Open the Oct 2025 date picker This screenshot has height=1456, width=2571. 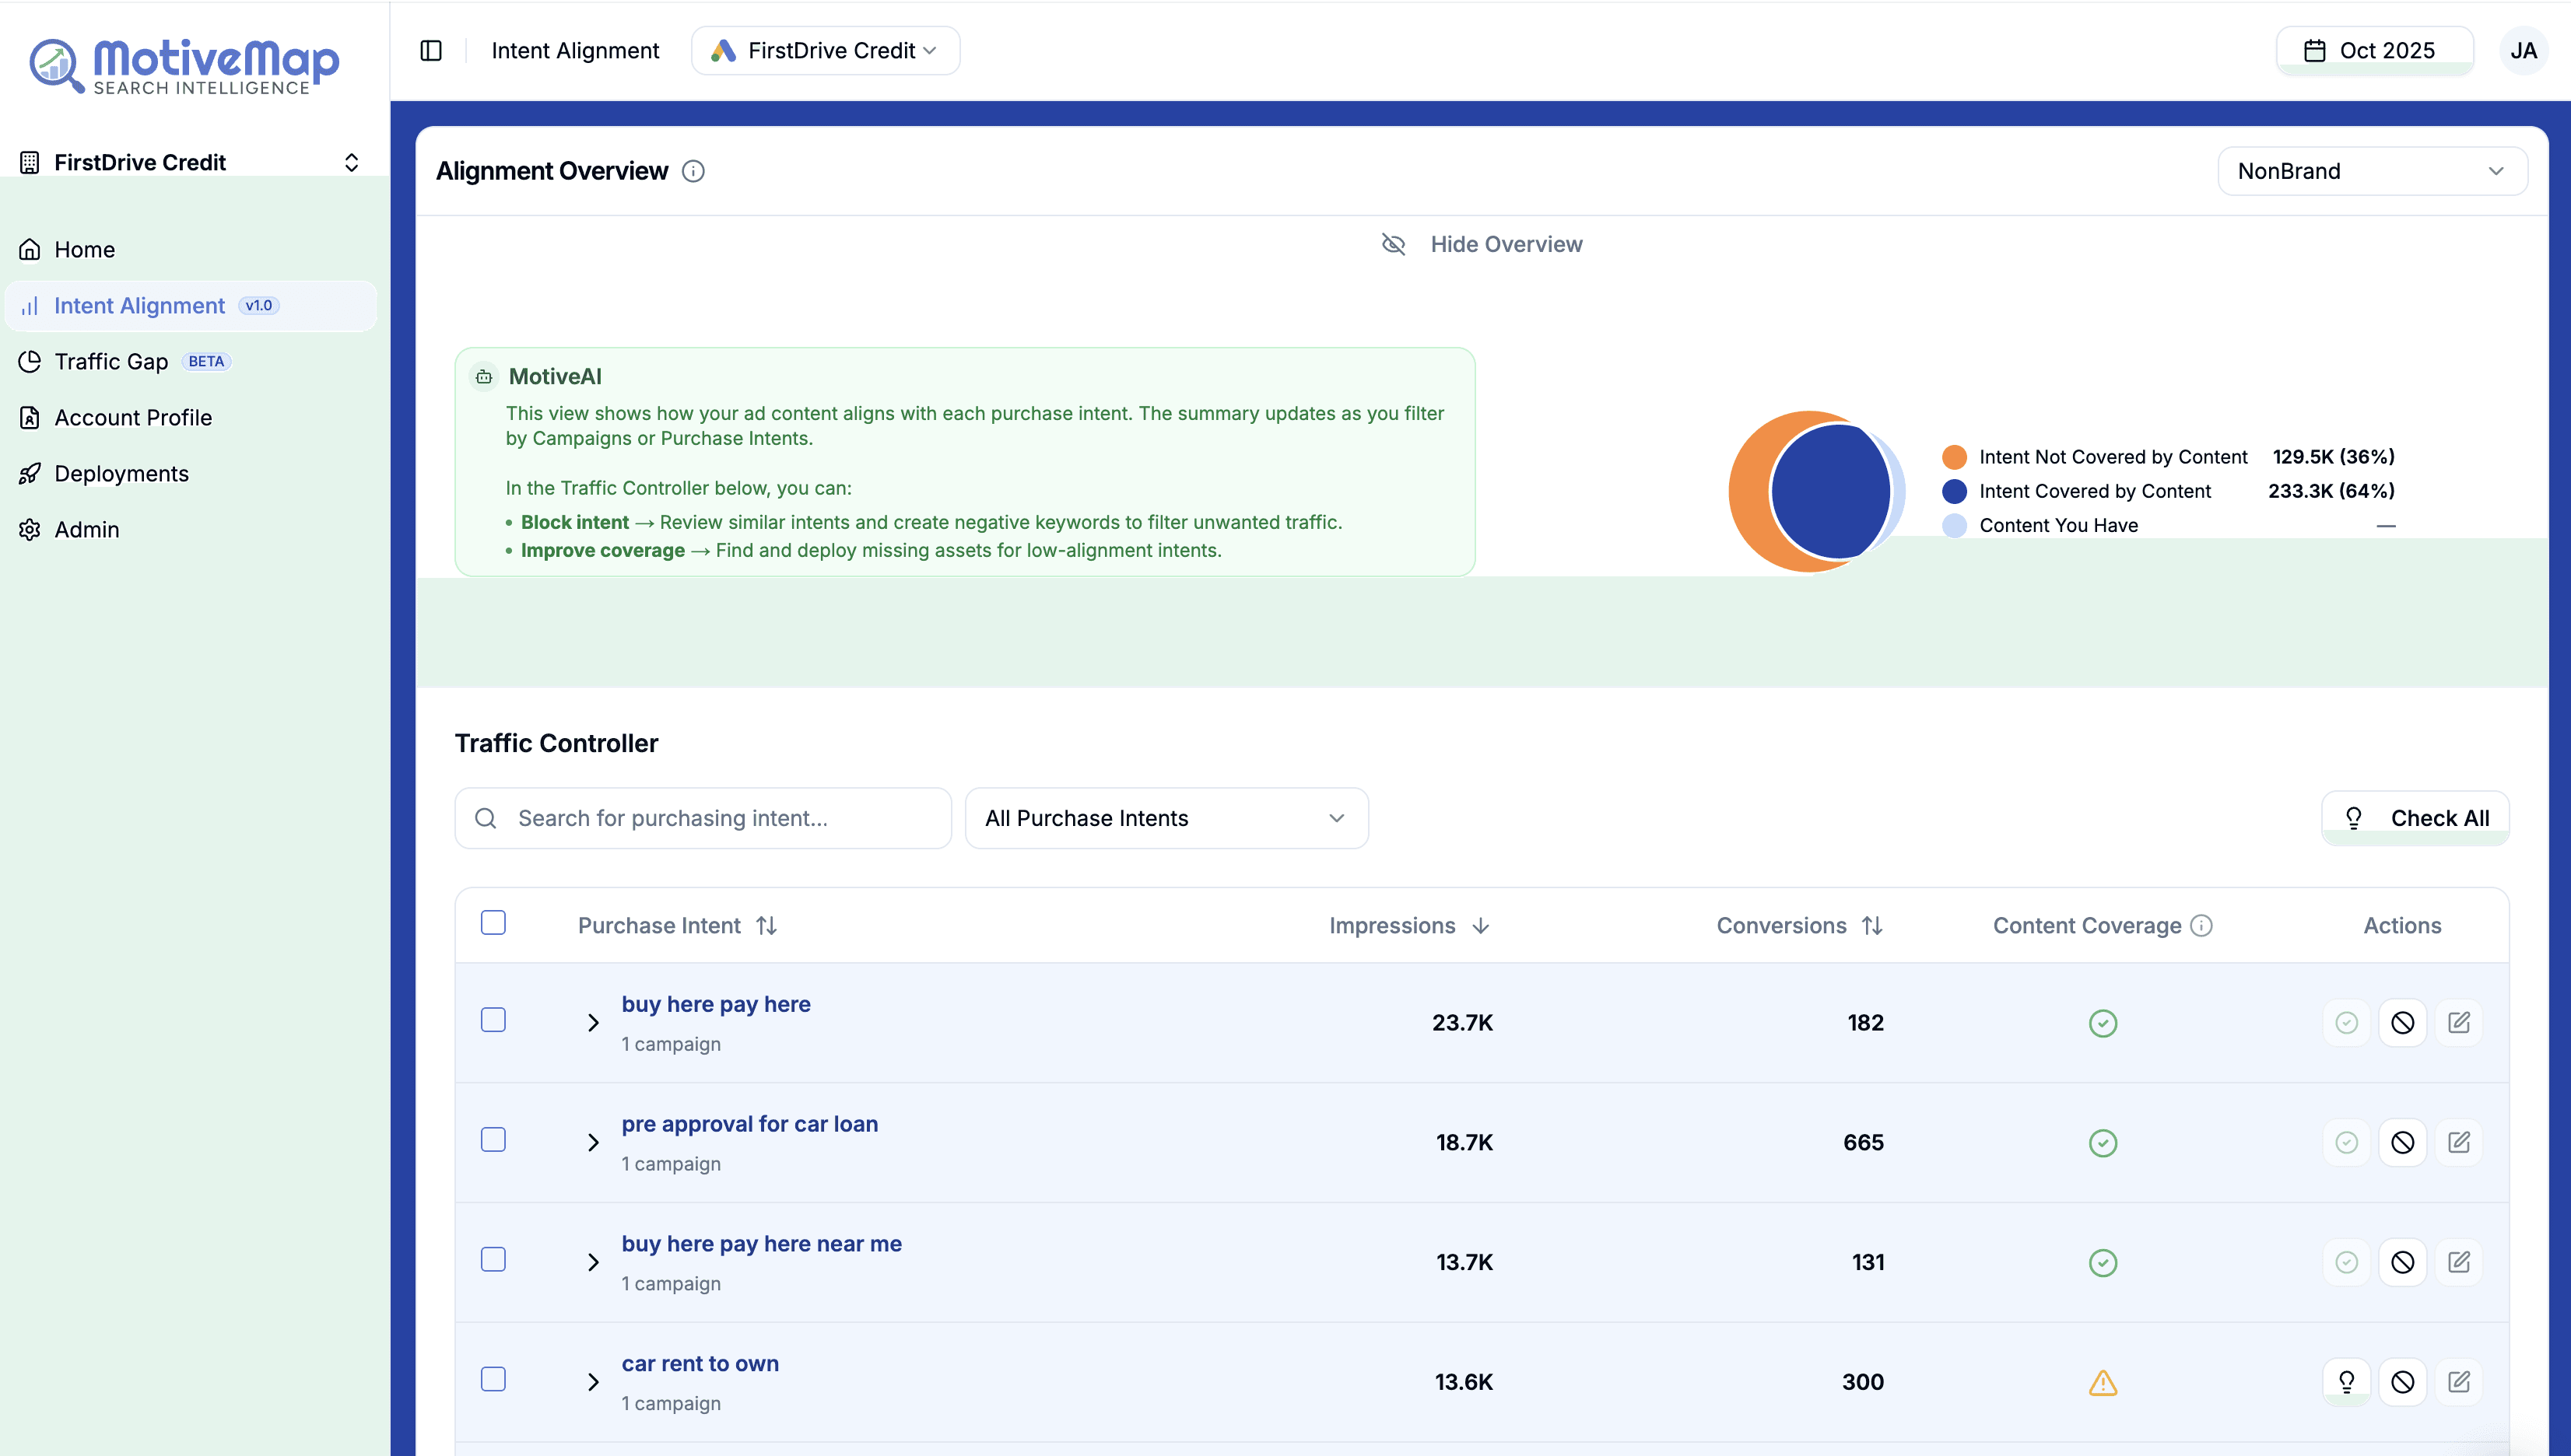tap(2374, 51)
